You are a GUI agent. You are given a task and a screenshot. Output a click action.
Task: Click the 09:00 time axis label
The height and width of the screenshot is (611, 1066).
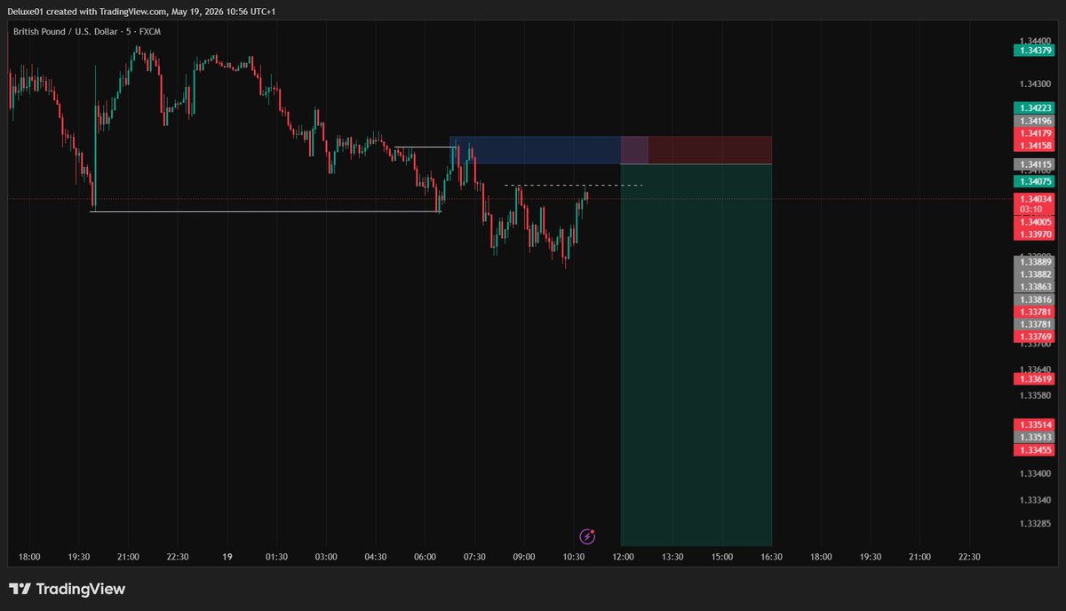point(524,557)
